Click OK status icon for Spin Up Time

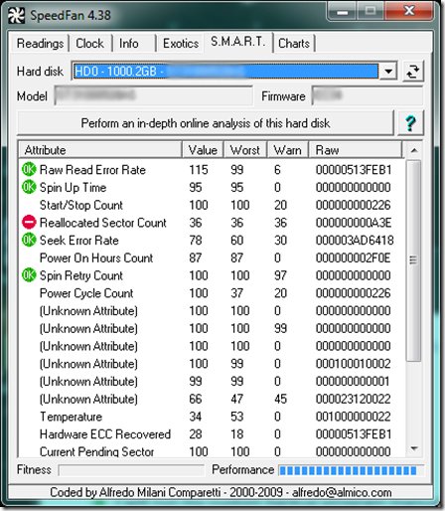pyautogui.click(x=29, y=187)
